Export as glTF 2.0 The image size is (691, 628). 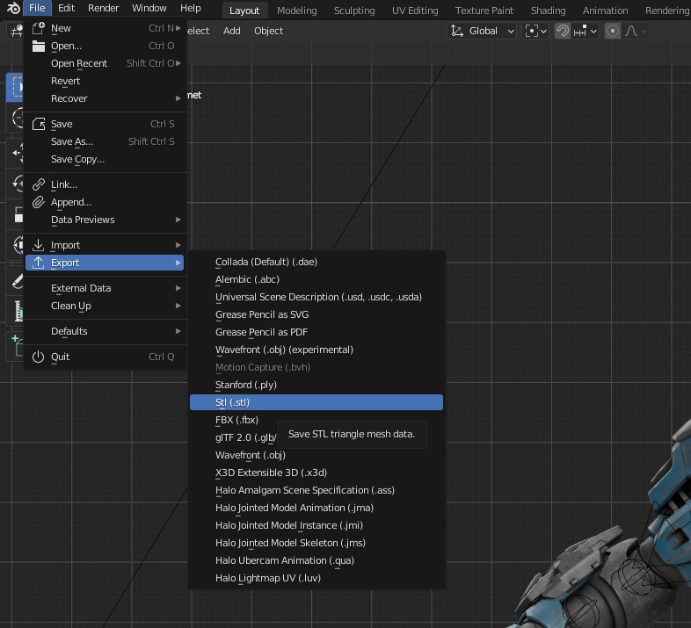point(245,437)
